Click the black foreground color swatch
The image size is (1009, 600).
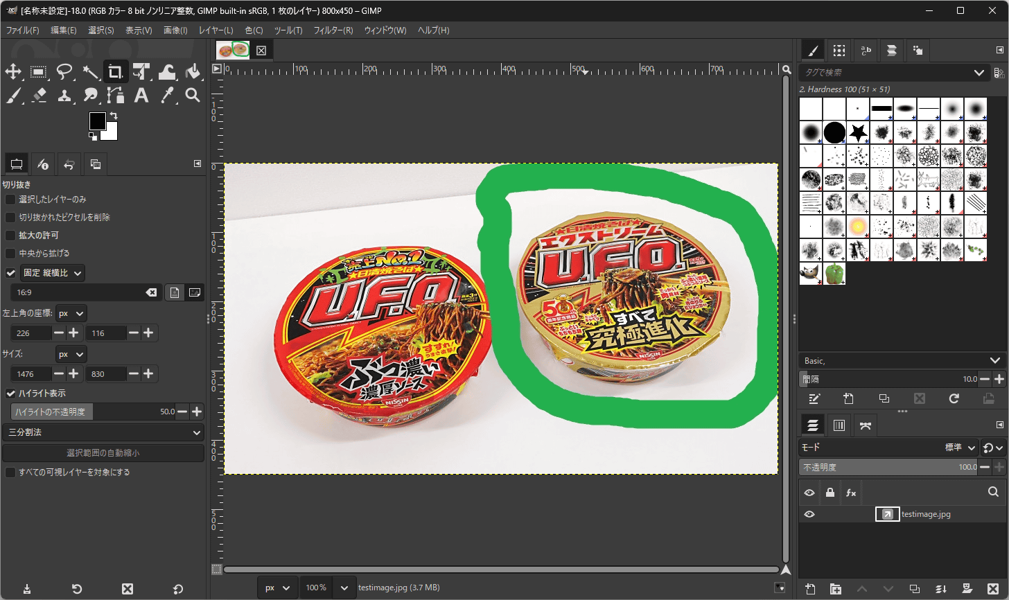pos(97,121)
